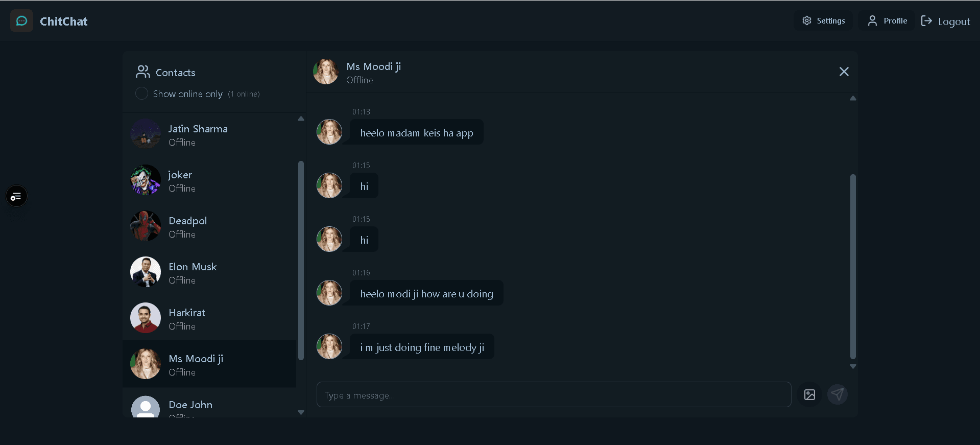Screen dimensions: 980x445
Task: Open the Settings gear icon
Action: coord(807,20)
